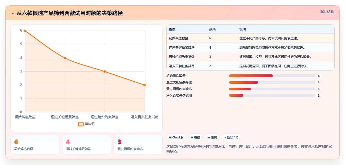Click the 通过组织约束筛选 progress bar
Image resolution: width=345 pixels, height=165 pixels.
point(272,89)
